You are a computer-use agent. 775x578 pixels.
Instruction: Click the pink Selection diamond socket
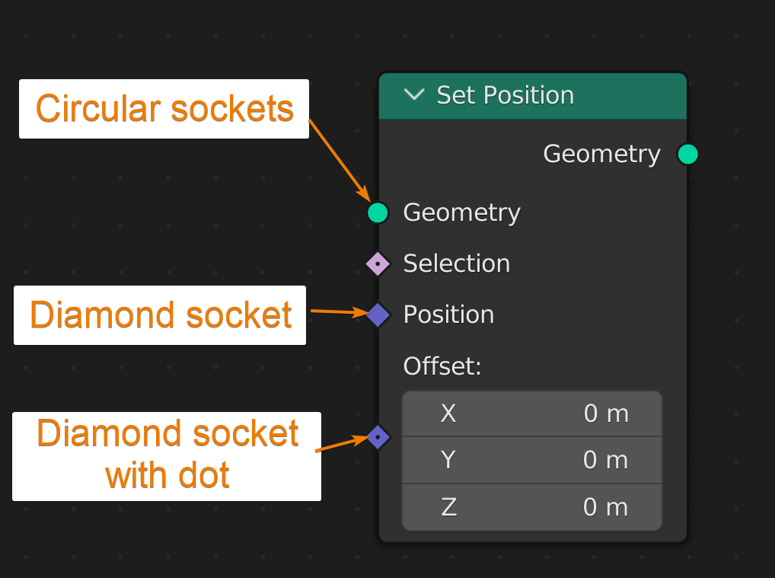(378, 263)
